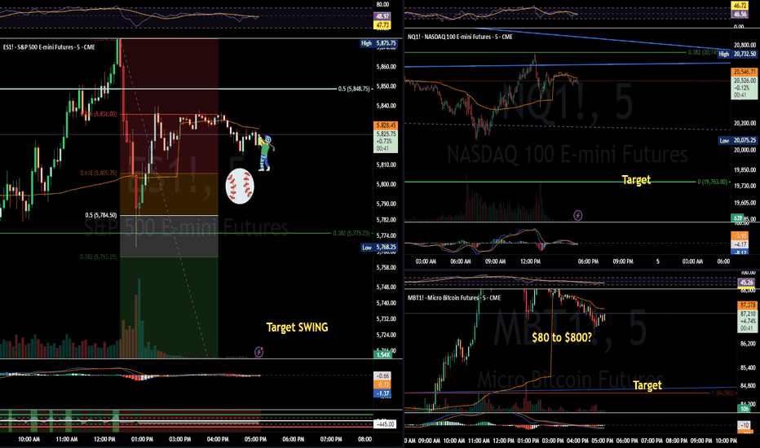Click the orange MBT1! 87,378 price label
760x448 pixels.
tap(748, 305)
